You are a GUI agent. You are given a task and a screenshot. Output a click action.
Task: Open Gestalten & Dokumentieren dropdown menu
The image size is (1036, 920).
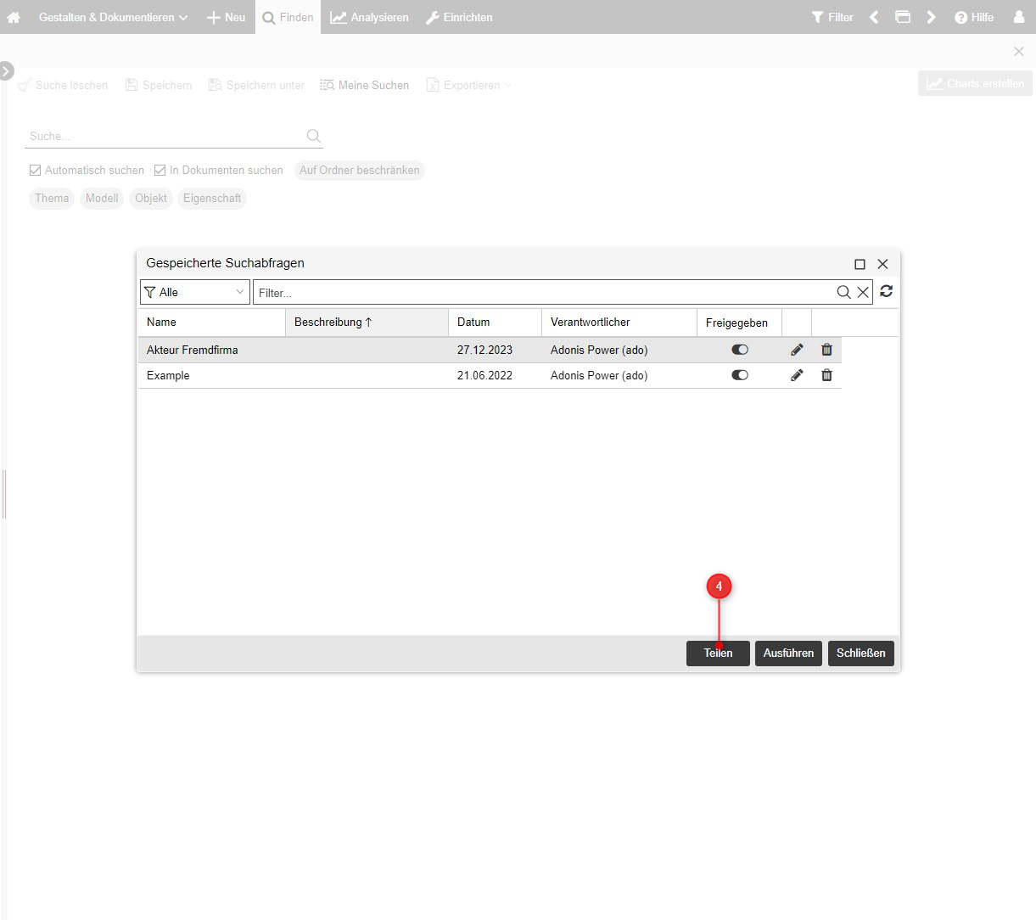tap(113, 17)
